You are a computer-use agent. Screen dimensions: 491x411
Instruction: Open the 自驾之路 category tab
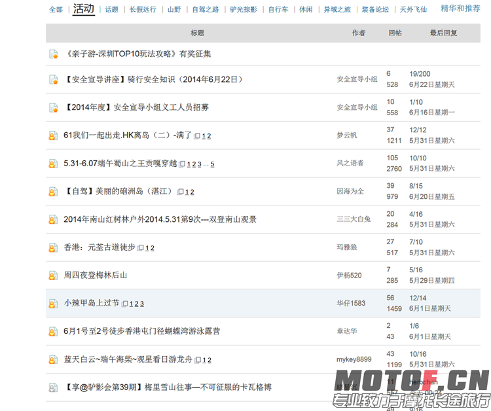(x=206, y=10)
